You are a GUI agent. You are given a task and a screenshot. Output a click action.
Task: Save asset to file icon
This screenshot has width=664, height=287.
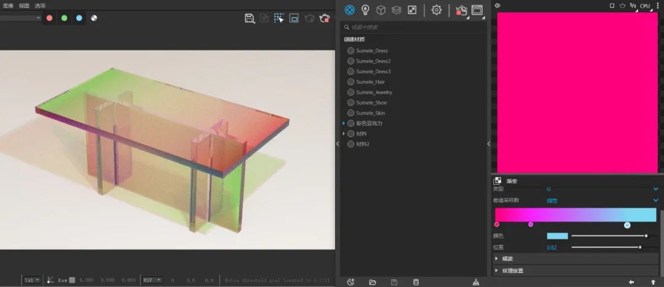(x=394, y=282)
